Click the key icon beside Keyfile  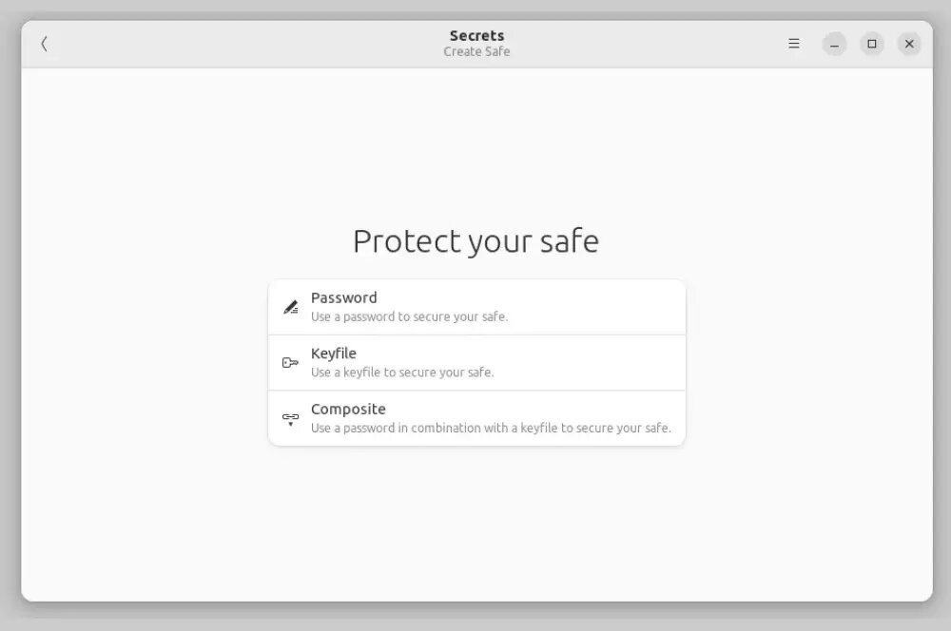coord(290,363)
